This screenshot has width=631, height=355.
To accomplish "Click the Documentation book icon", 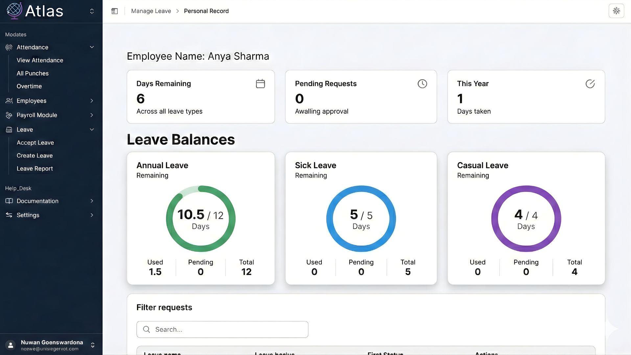I will tap(9, 201).
